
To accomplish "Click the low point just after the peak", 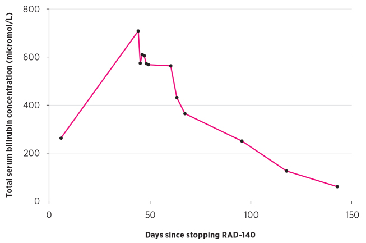I will tap(140, 63).
